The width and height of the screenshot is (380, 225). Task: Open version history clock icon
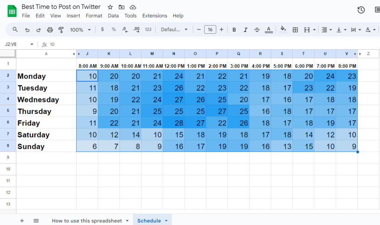coord(361,10)
